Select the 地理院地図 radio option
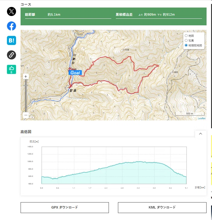The height and width of the screenshot is (220, 212). tap(186, 45)
